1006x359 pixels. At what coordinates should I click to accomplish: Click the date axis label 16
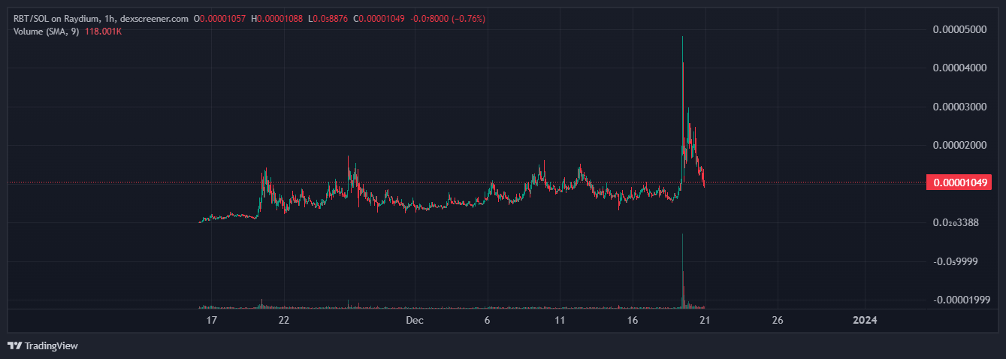[632, 321]
